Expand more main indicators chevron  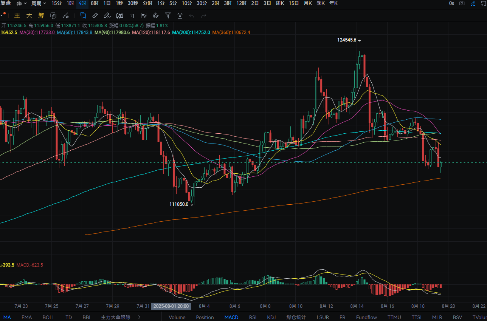click(140, 317)
